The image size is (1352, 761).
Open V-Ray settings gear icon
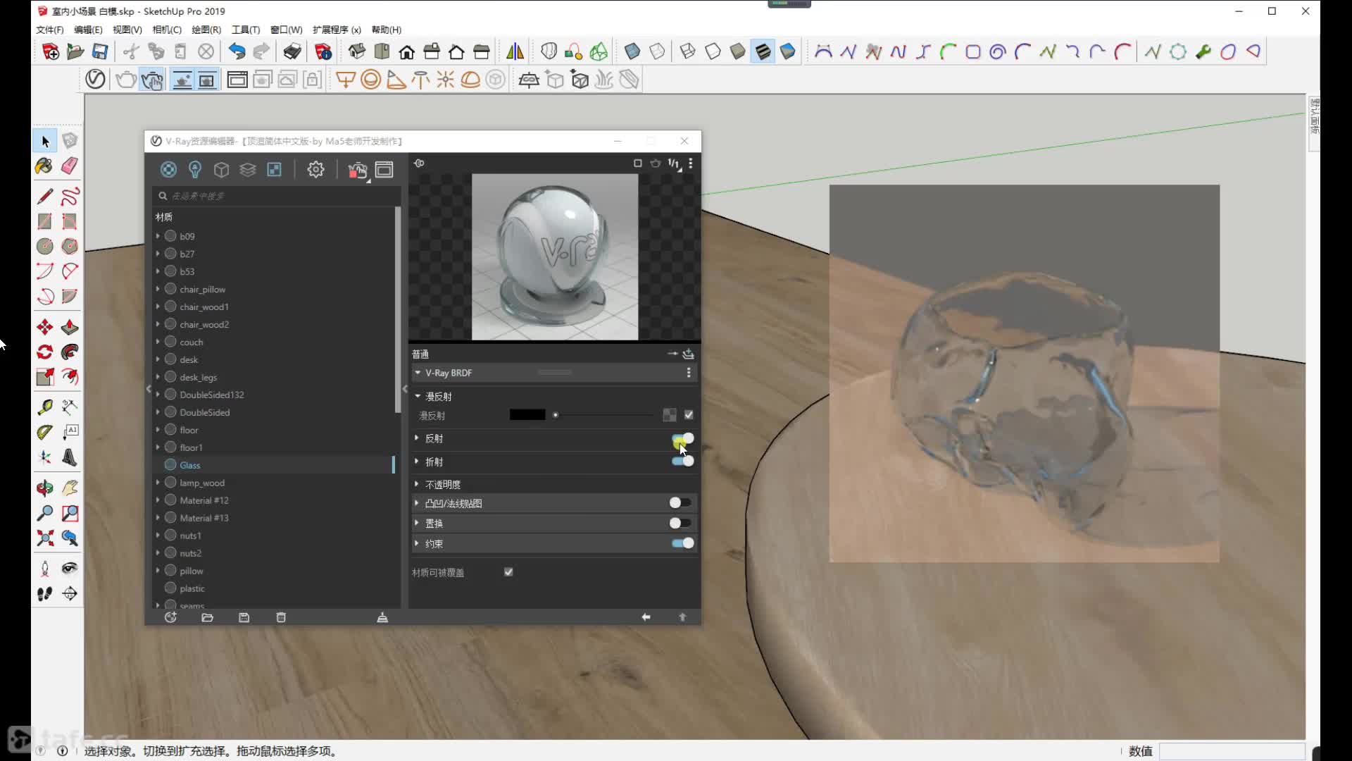[315, 170]
